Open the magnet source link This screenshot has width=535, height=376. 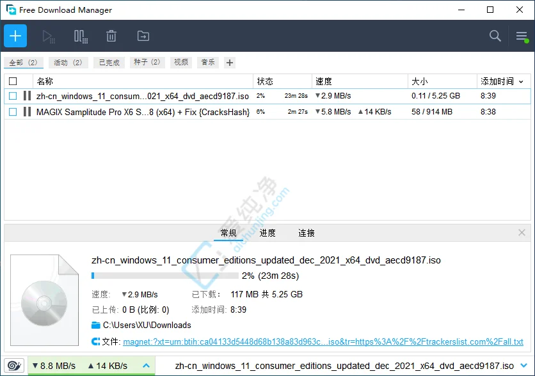[x=323, y=341]
